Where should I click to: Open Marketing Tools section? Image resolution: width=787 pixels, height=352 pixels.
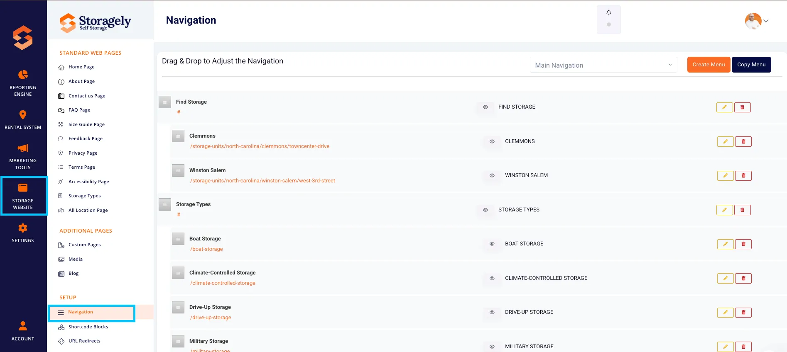point(23,157)
